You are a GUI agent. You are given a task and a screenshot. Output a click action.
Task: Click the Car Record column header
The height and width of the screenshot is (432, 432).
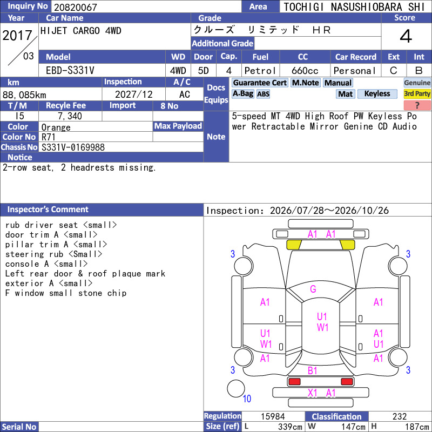(356, 57)
